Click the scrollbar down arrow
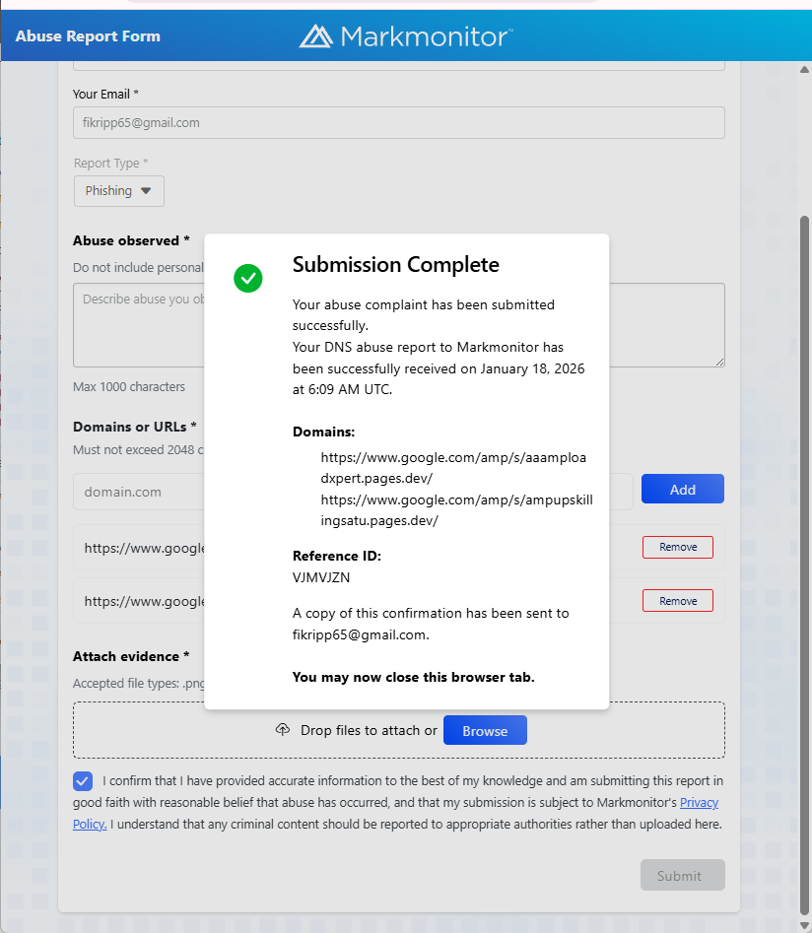Screen dimensions: 812x933 pyautogui.click(x=804, y=926)
